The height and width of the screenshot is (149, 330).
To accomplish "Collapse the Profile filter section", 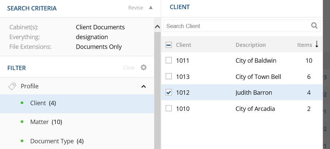I will (x=143, y=86).
